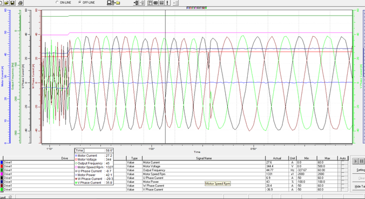Click the magenta swatch for Motor Speed Rpm

coord(2,174)
